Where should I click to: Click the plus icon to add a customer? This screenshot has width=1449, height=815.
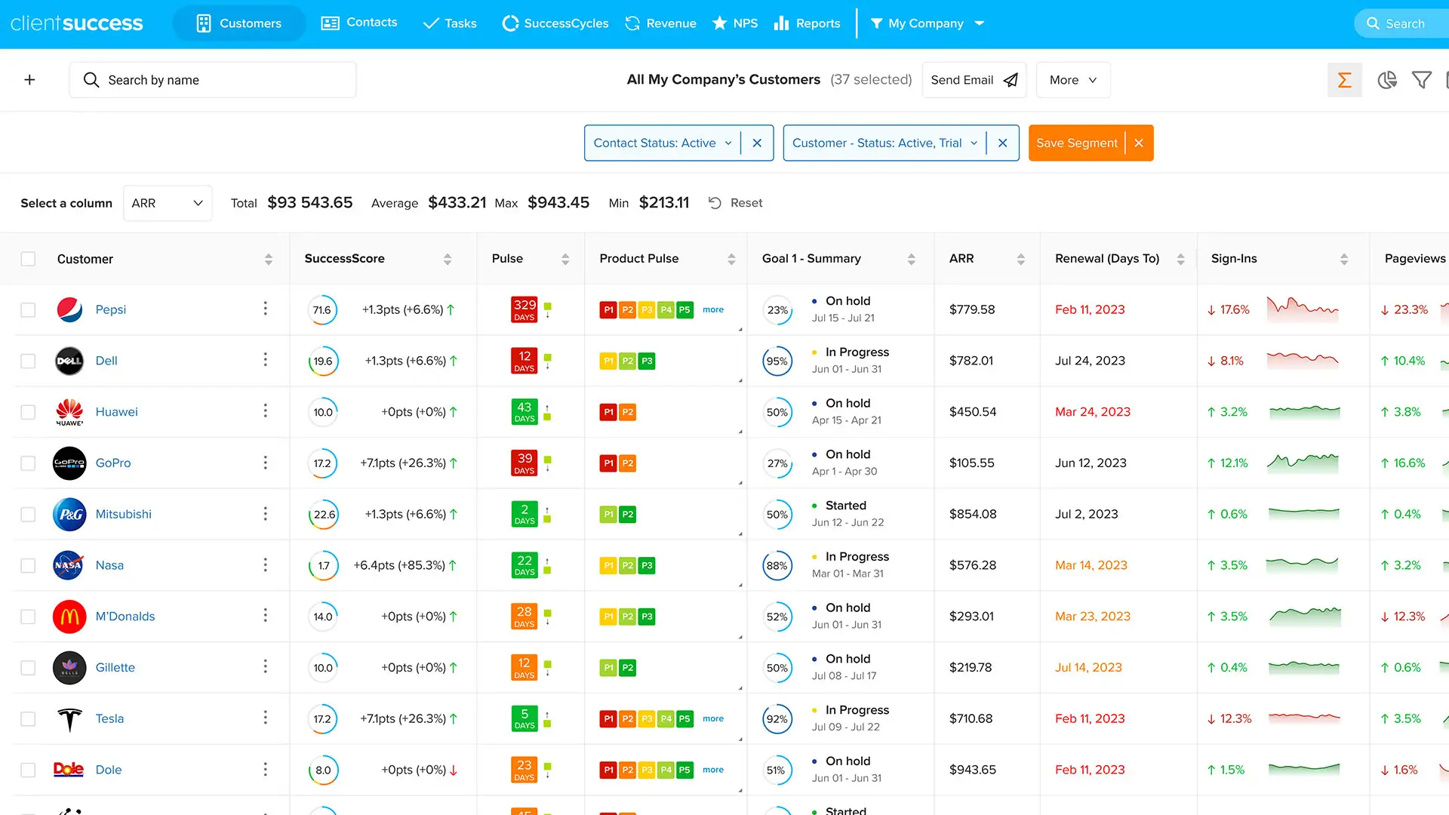[30, 79]
